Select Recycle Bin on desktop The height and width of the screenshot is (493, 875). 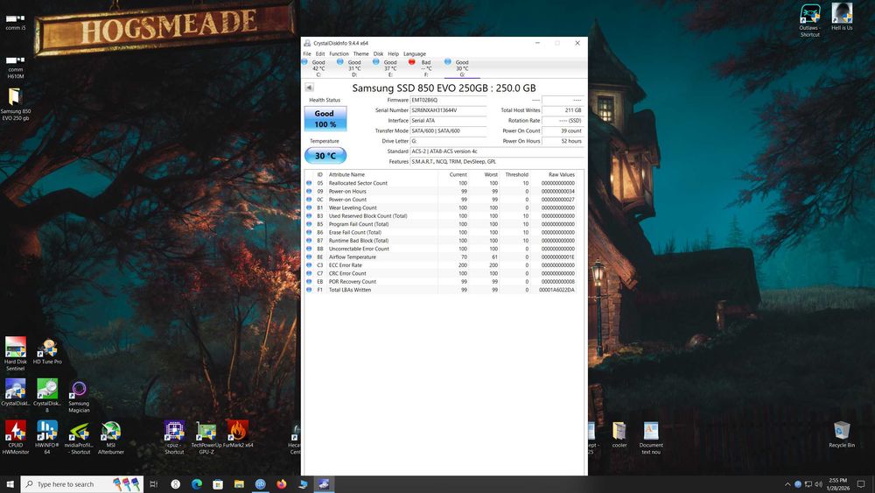[x=842, y=435]
